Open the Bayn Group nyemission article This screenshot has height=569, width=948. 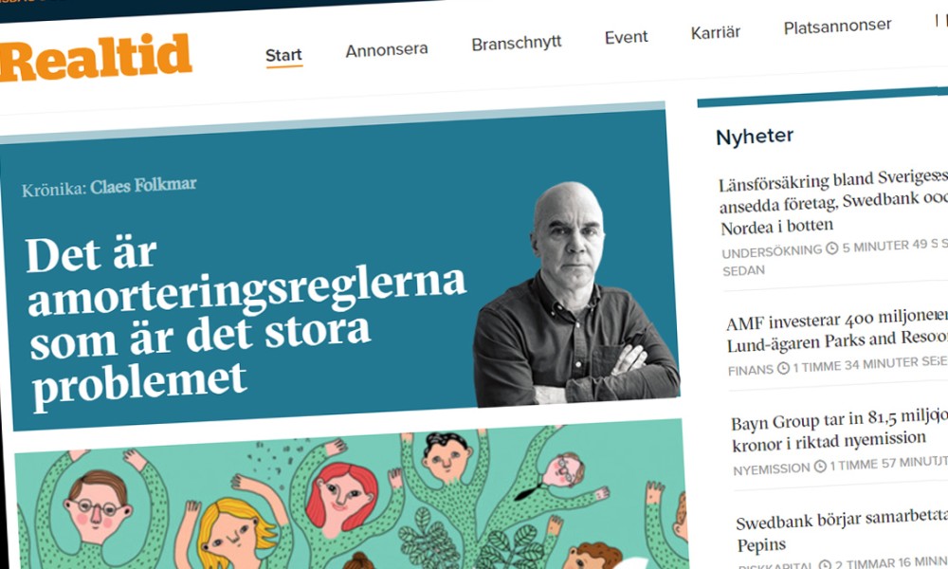837,431
